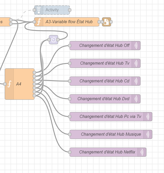
Task: Click the input port of the delay timer node
Action: (x=49, y=40)
